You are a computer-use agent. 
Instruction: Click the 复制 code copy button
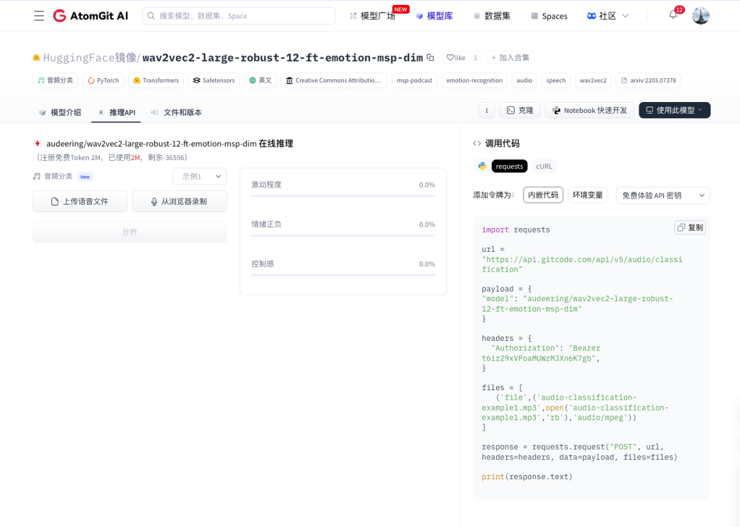pos(690,227)
